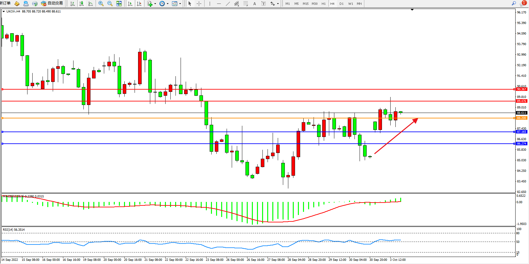Expand the arrows objects dropdown

point(278,4)
